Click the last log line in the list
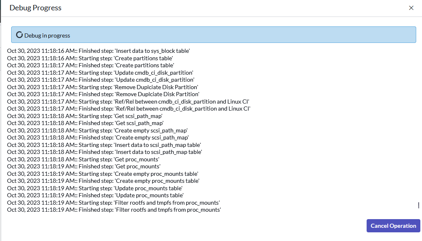This screenshot has width=422, height=241. [114, 209]
